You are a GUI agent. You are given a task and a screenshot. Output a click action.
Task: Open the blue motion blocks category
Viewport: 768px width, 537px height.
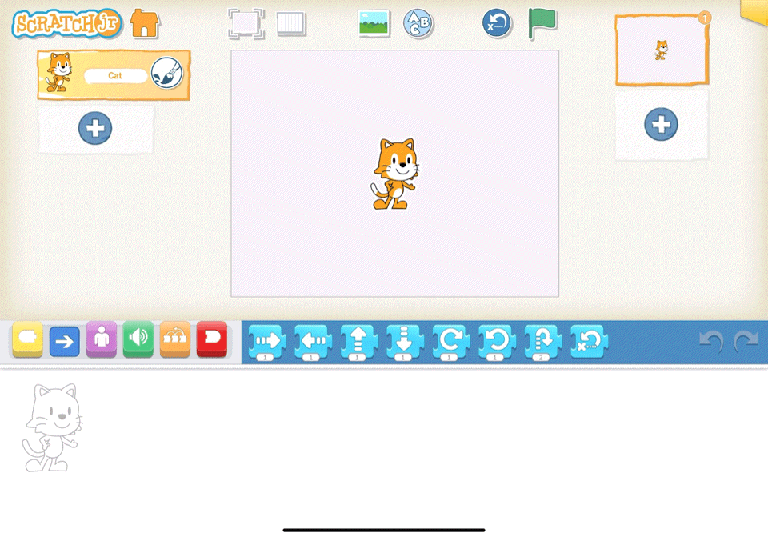[x=64, y=340]
